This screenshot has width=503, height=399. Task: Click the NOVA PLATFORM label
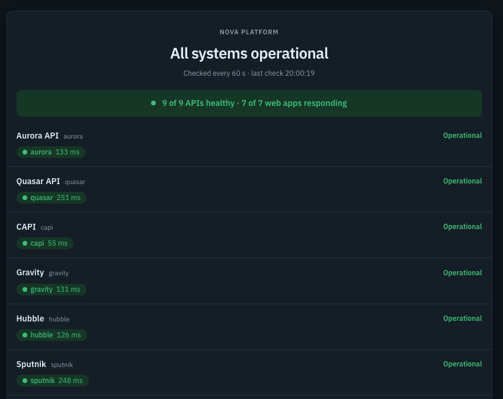[249, 32]
